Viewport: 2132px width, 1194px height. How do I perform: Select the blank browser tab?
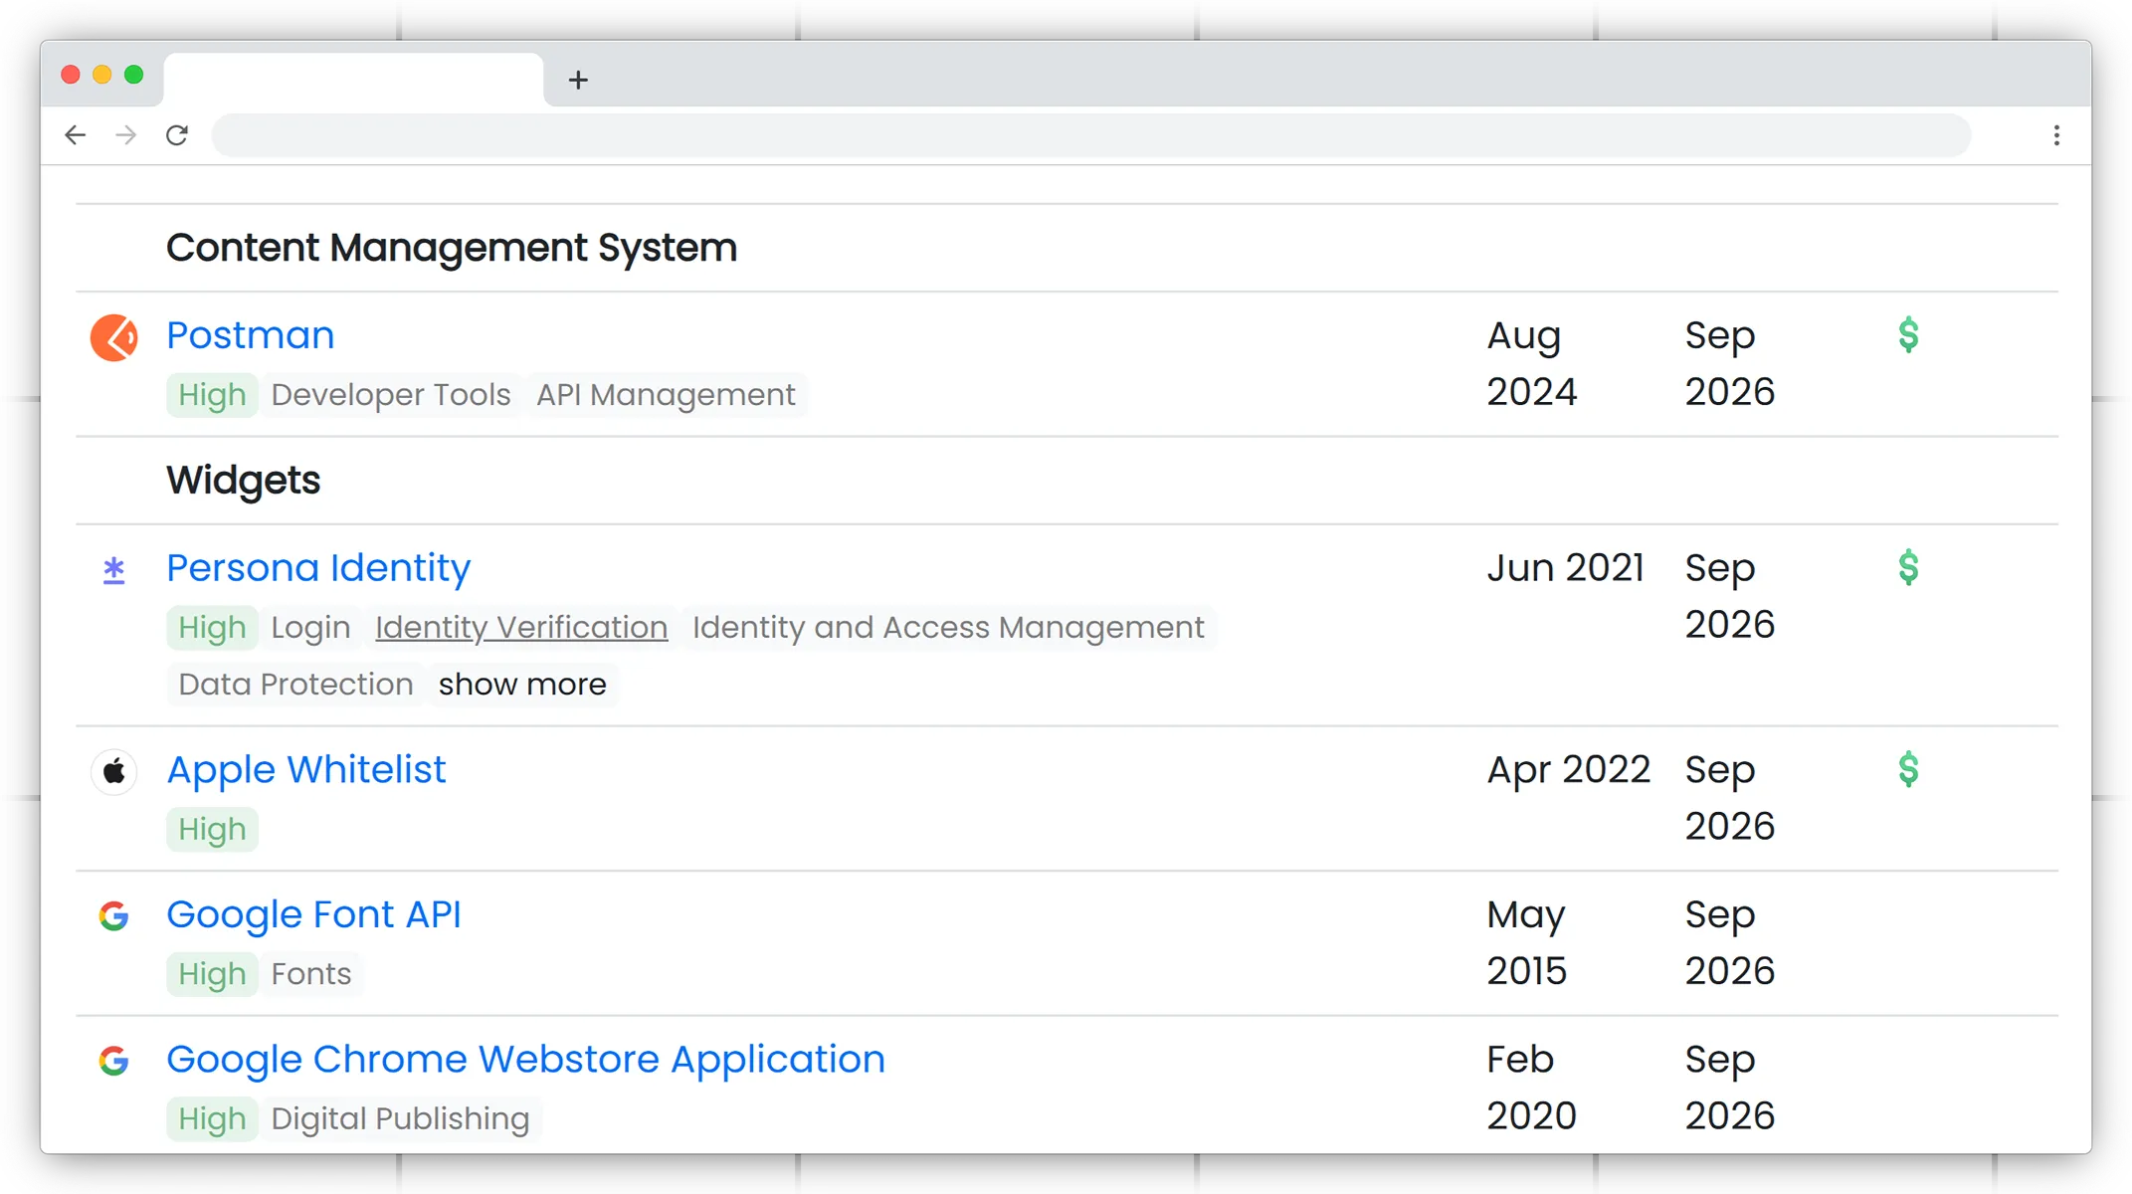pos(353,80)
